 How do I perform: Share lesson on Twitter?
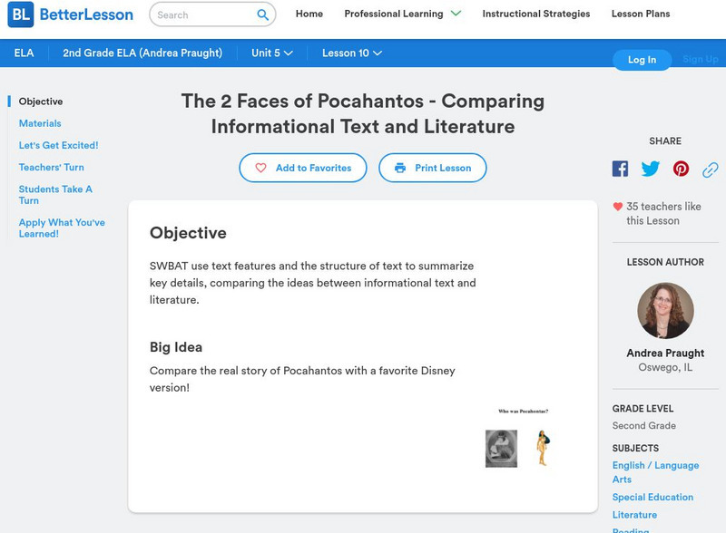651,169
